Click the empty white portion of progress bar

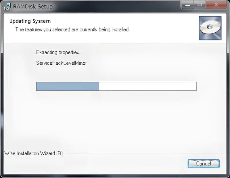pyautogui.click(x=147, y=86)
